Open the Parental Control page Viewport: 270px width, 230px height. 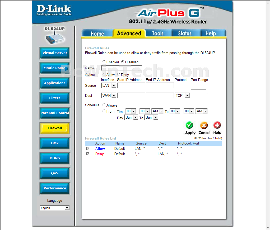pyautogui.click(x=55, y=113)
